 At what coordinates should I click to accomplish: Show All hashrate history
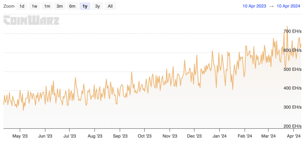point(110,6)
